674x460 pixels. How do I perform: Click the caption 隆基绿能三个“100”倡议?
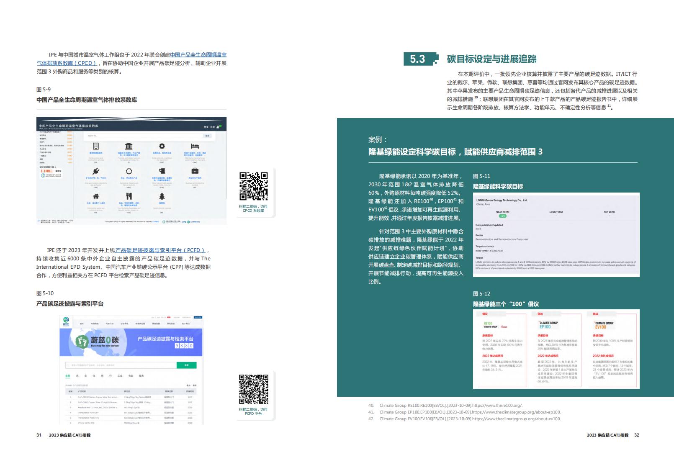tap(506, 304)
